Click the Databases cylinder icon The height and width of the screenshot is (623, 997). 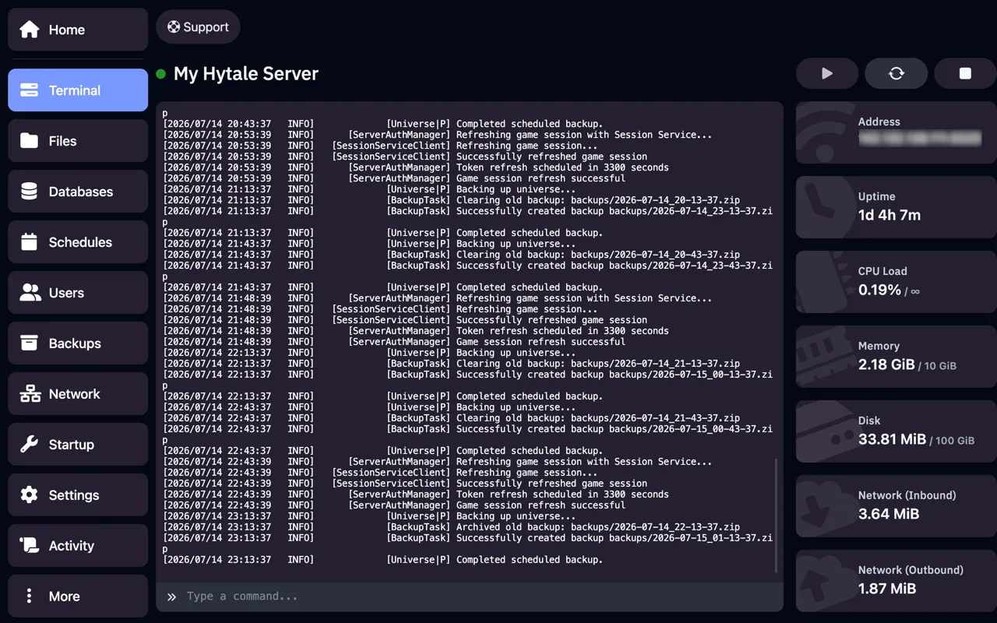pyautogui.click(x=30, y=192)
